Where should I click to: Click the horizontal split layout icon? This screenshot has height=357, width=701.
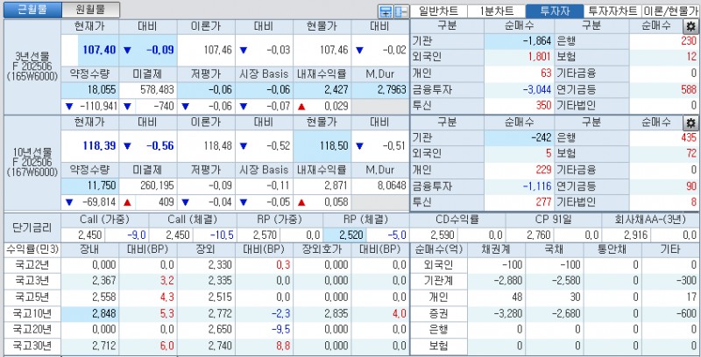385,12
